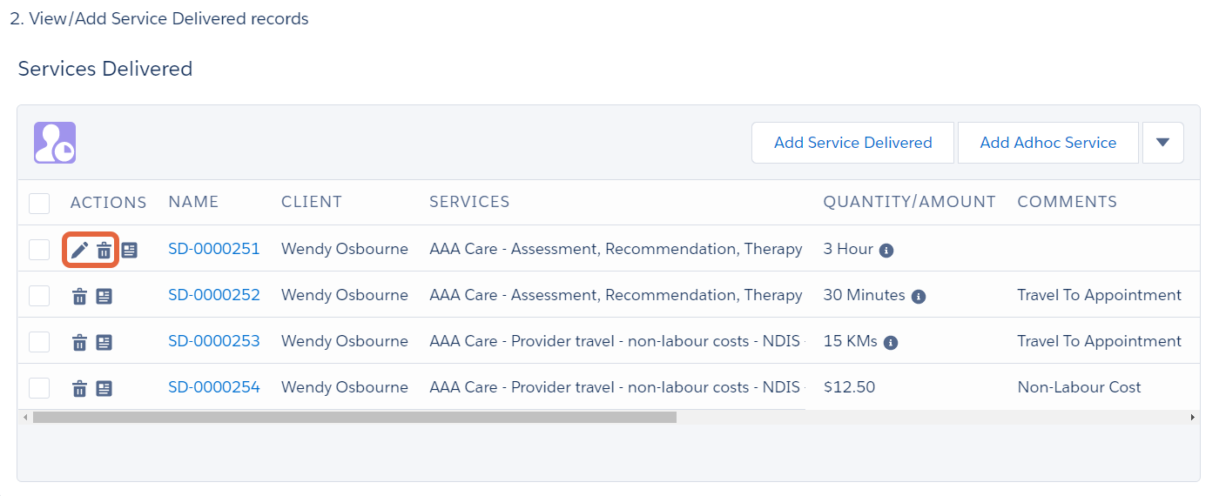
Task: Click the Add Adhoc Service button
Action: (x=1048, y=143)
